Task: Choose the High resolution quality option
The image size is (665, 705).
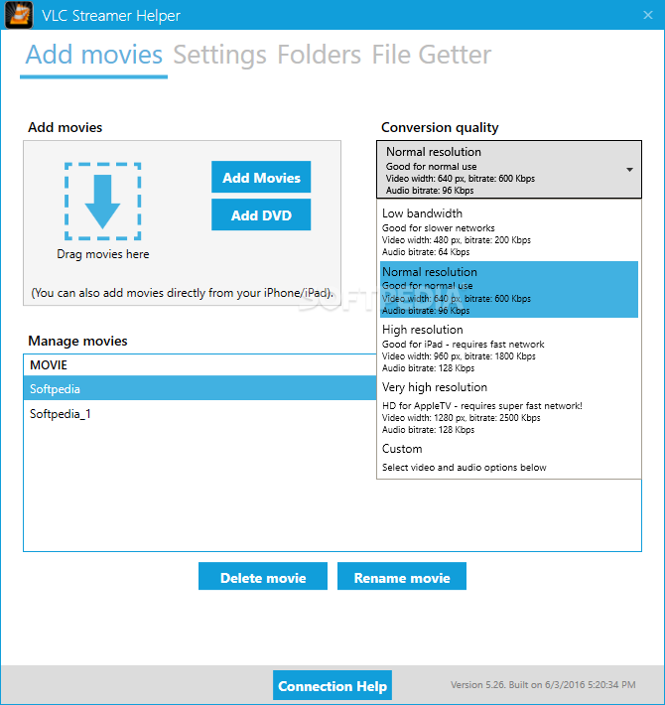Action: 508,348
